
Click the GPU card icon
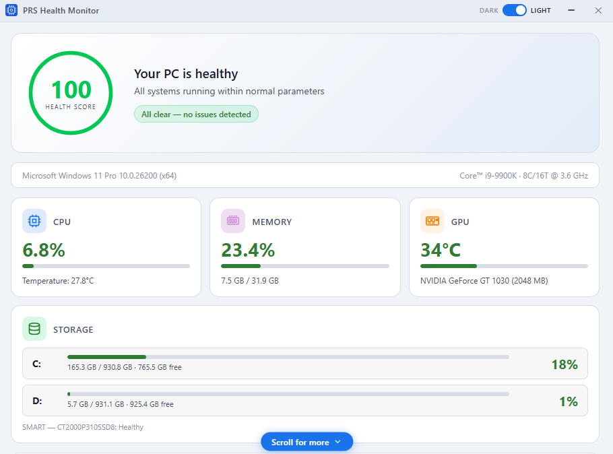(432, 221)
